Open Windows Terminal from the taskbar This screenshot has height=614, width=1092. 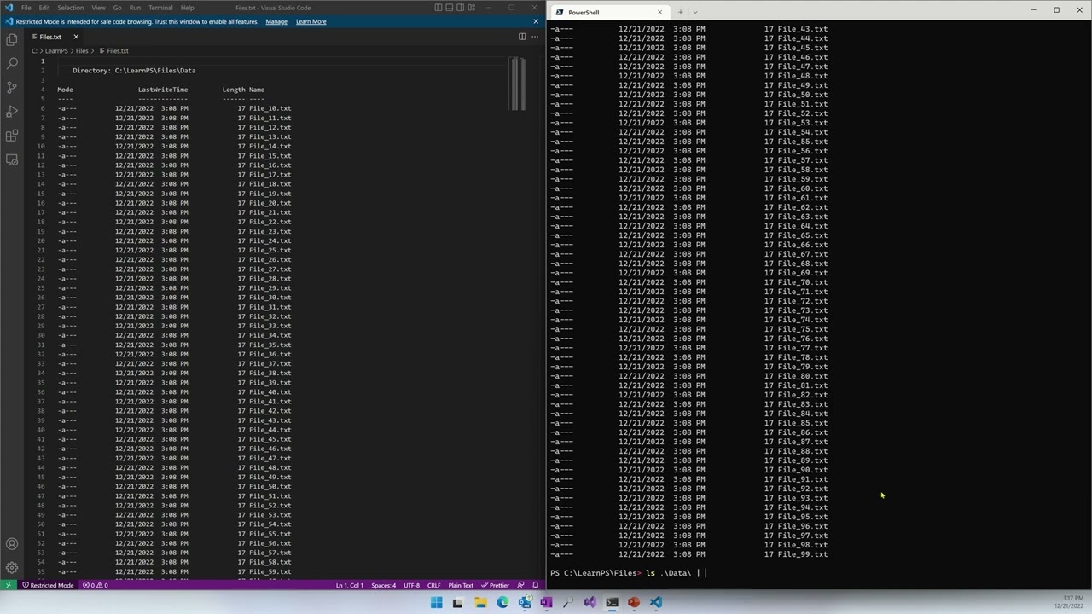[x=612, y=602]
